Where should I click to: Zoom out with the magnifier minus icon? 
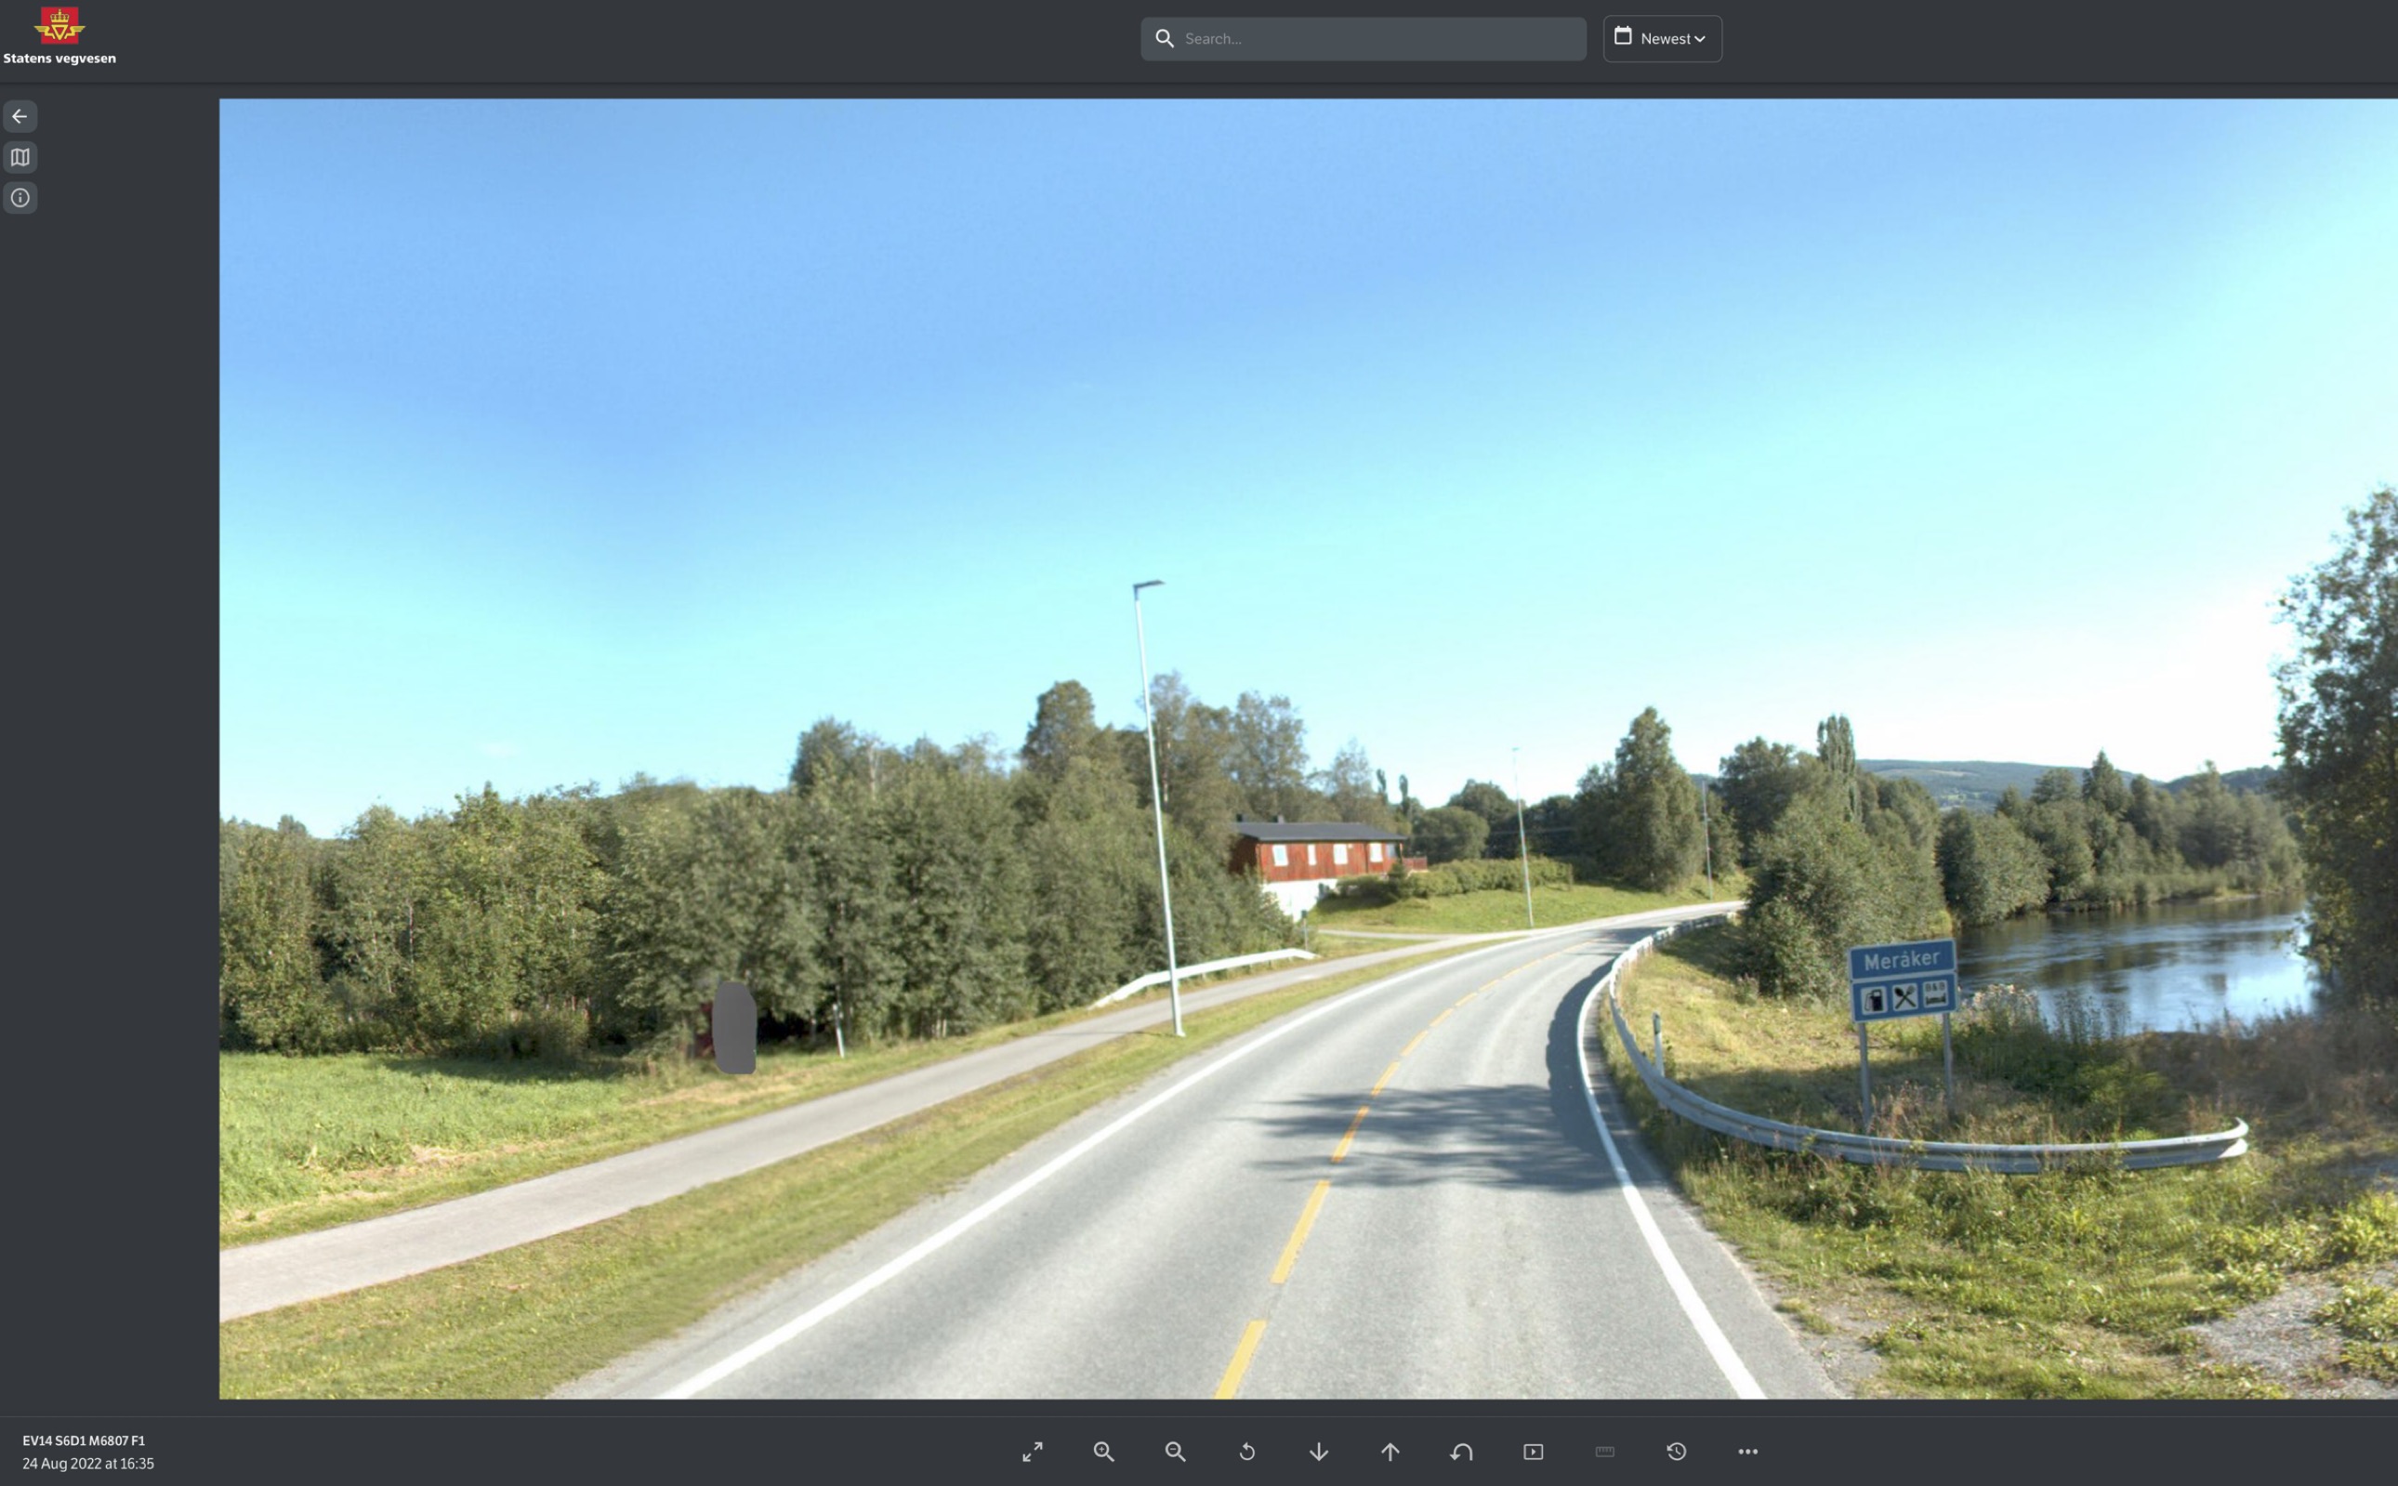pyautogui.click(x=1176, y=1452)
